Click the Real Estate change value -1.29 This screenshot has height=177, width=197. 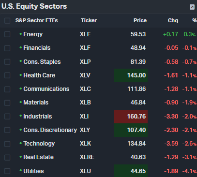[x=171, y=157]
